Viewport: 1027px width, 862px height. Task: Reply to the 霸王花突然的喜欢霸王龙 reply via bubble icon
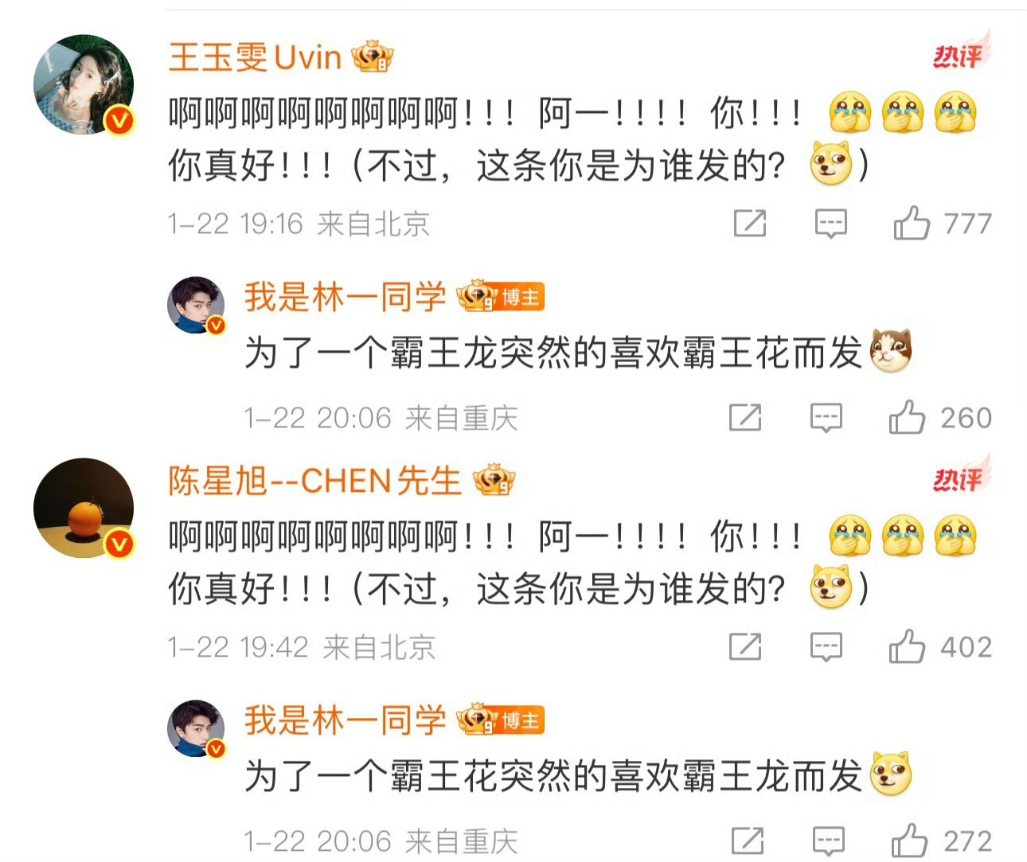point(828,841)
